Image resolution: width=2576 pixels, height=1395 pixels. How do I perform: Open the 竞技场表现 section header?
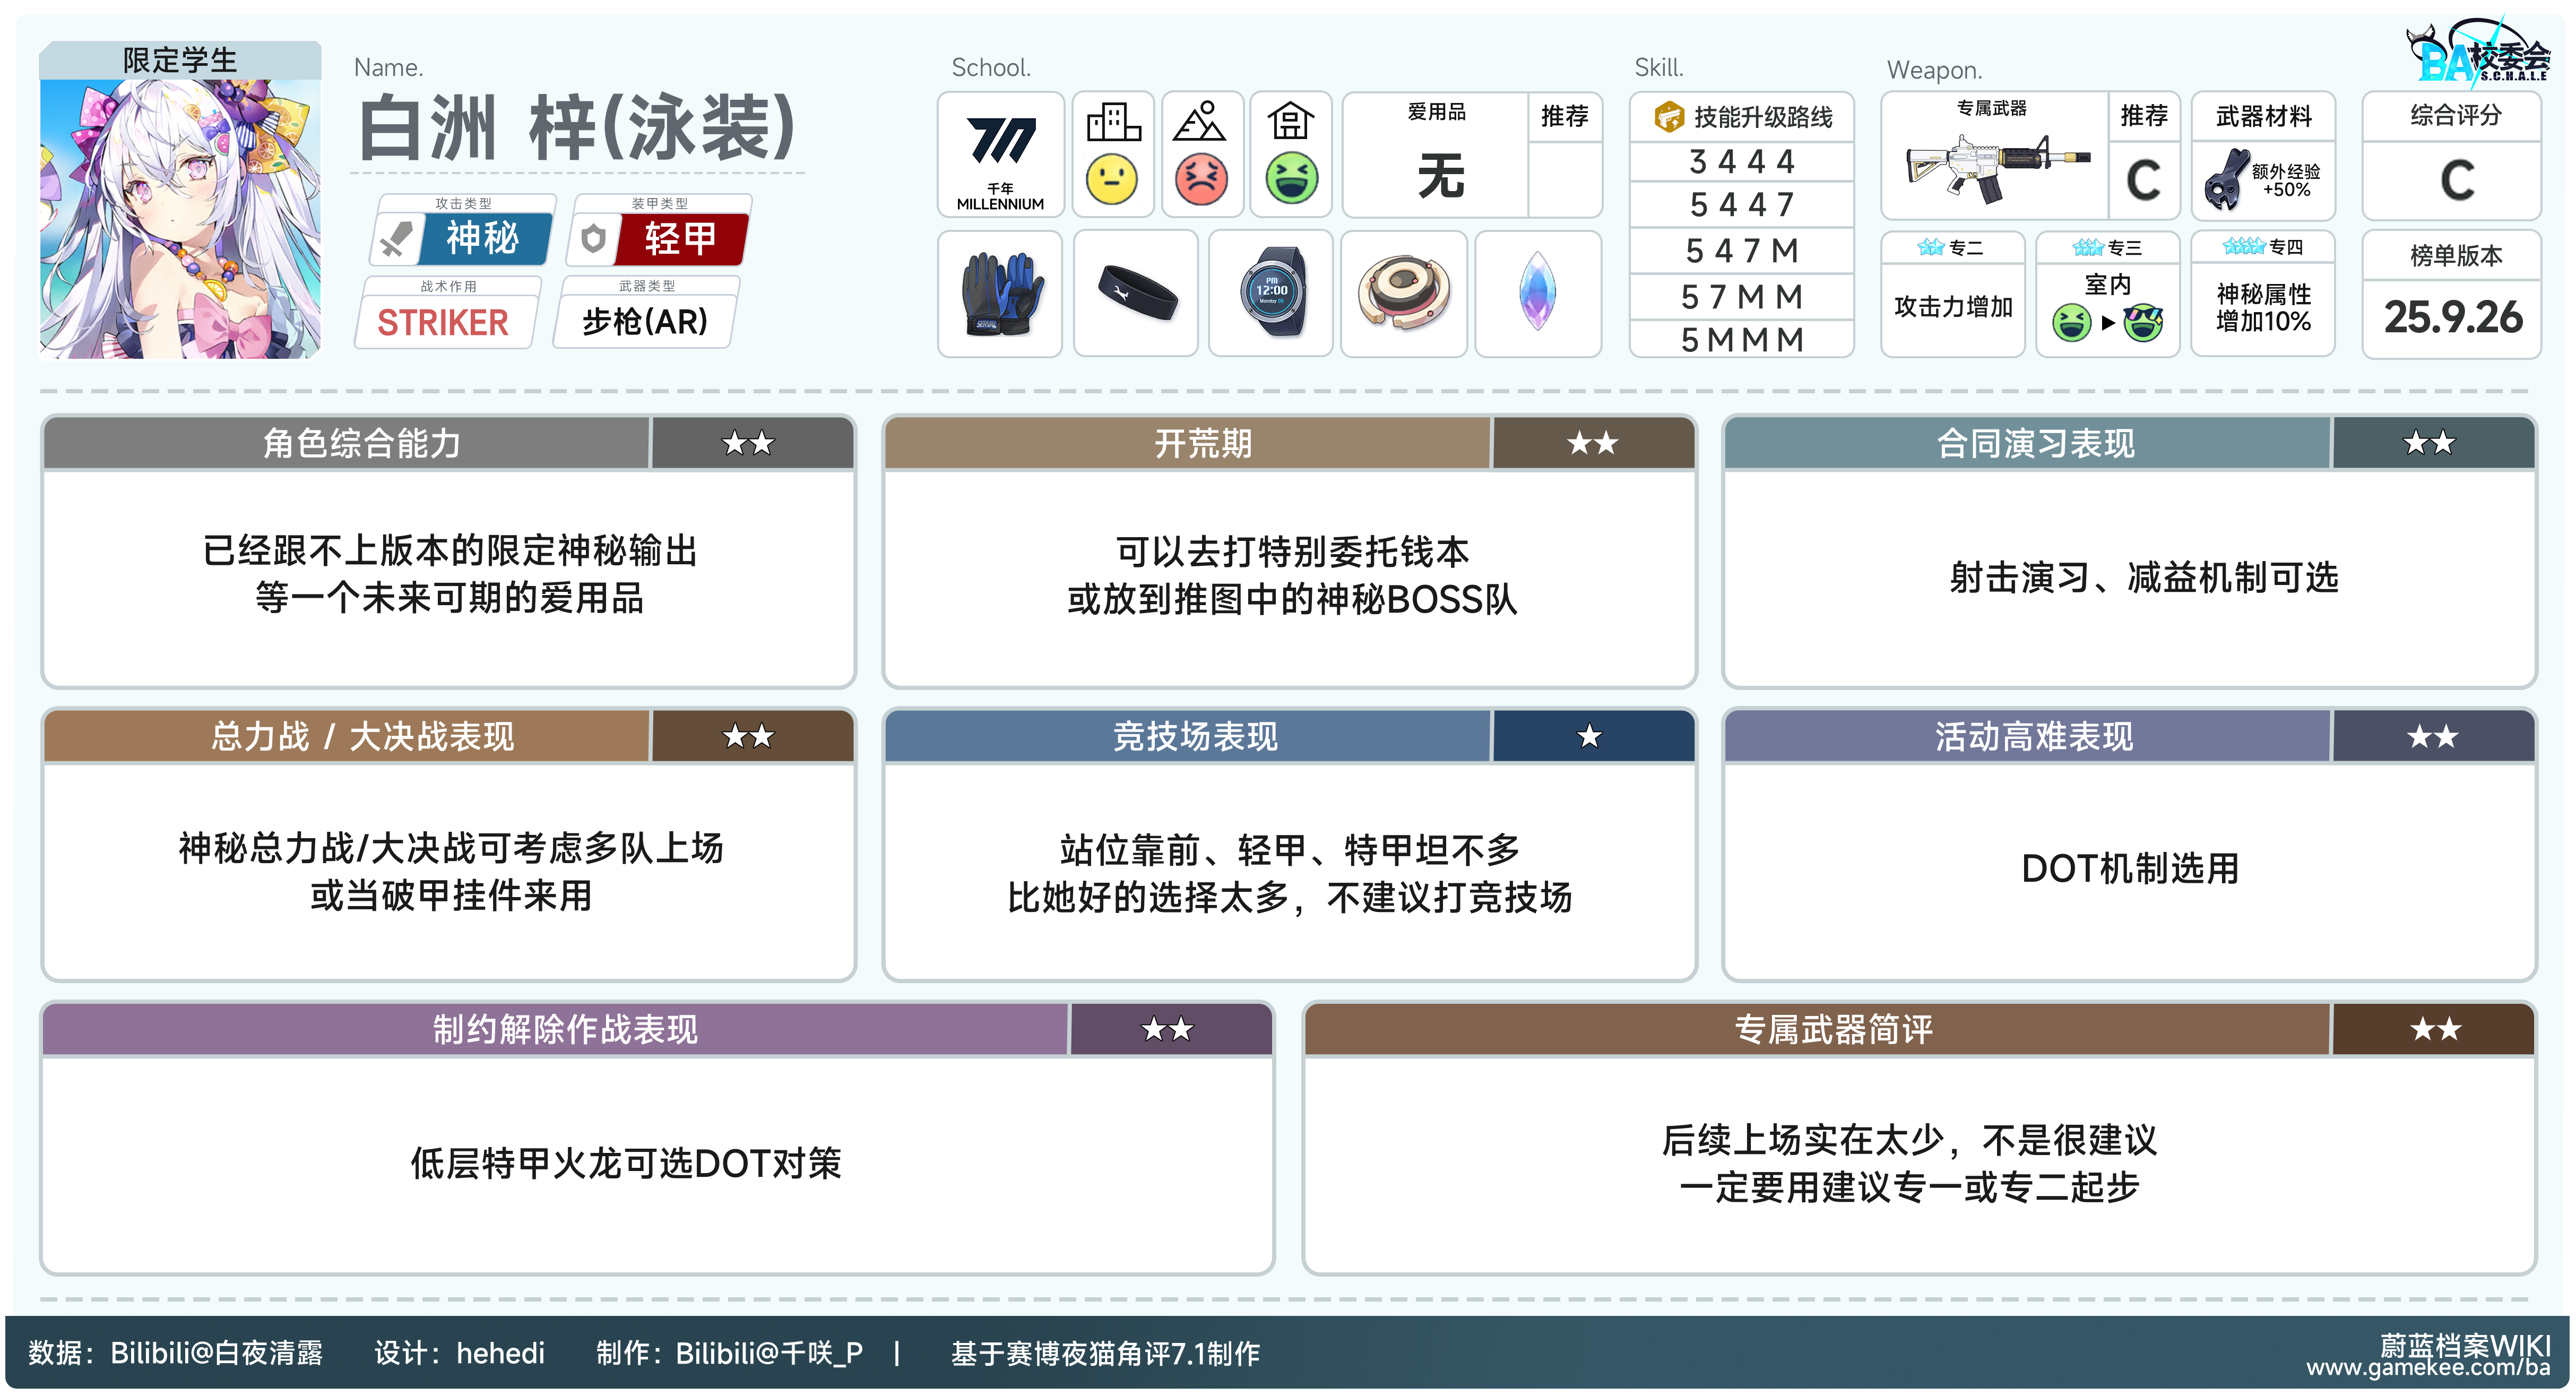point(1195,737)
